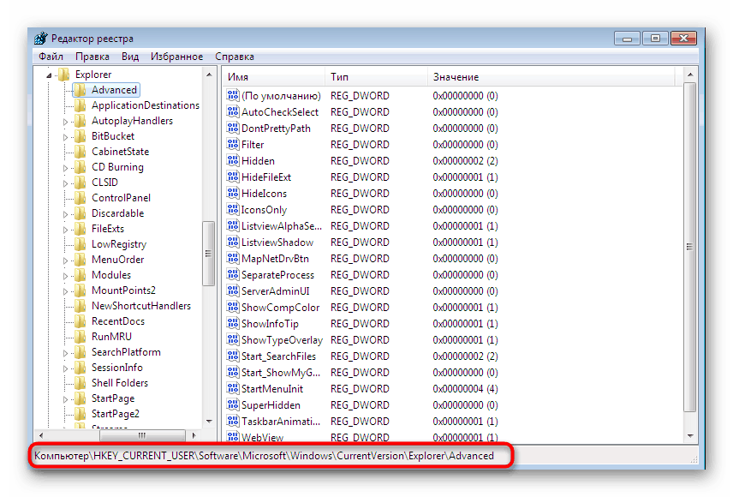Open the Файл menu
The image size is (733, 497).
pos(51,57)
